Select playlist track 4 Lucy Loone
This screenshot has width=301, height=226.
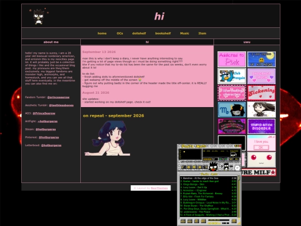point(208,187)
